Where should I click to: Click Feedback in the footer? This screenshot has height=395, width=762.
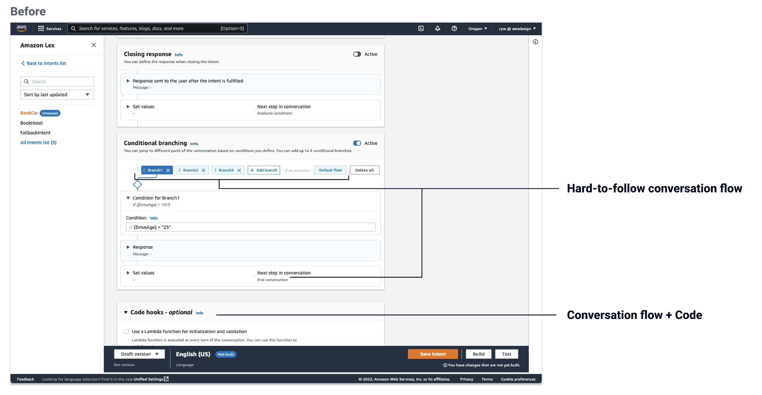tap(25, 379)
